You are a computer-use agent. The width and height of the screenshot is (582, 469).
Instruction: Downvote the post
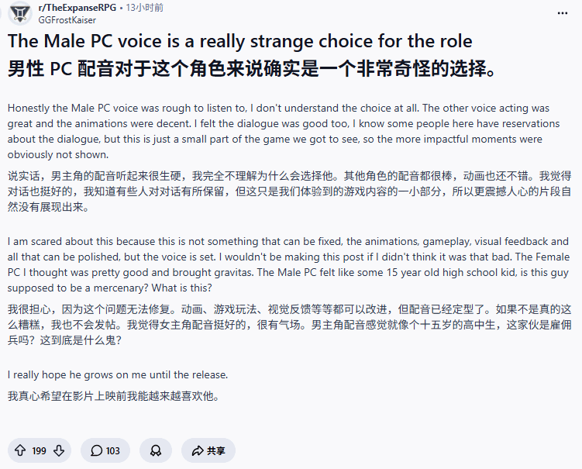click(58, 450)
